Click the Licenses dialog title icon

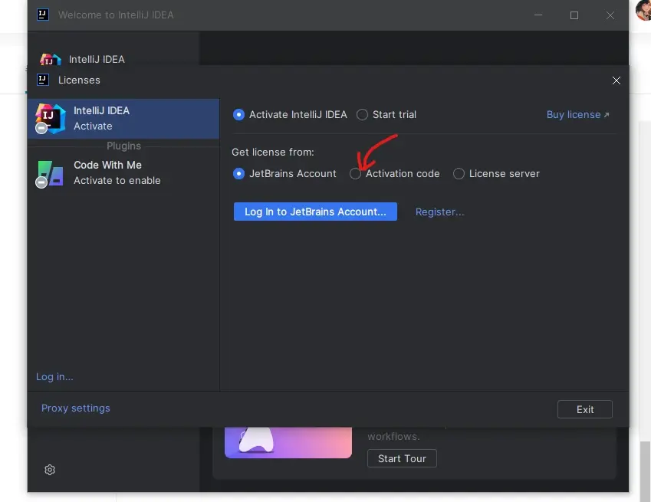tap(43, 80)
